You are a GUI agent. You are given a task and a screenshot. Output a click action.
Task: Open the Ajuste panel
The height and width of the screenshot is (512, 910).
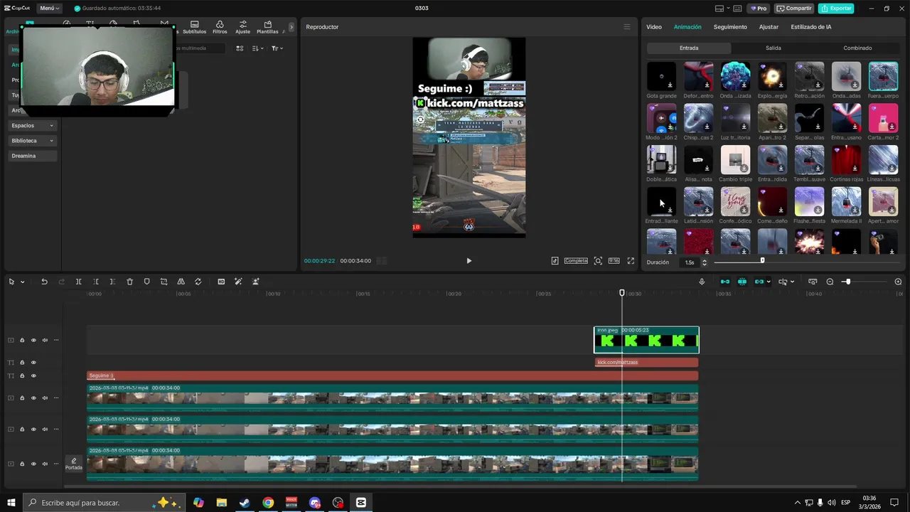tap(243, 27)
